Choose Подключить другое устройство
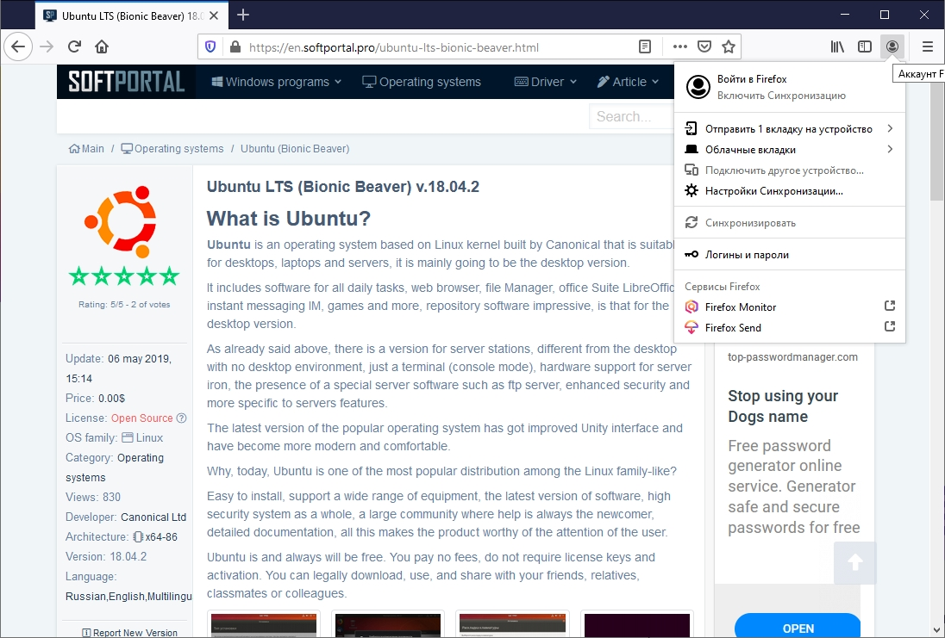945x638 pixels. (x=790, y=170)
